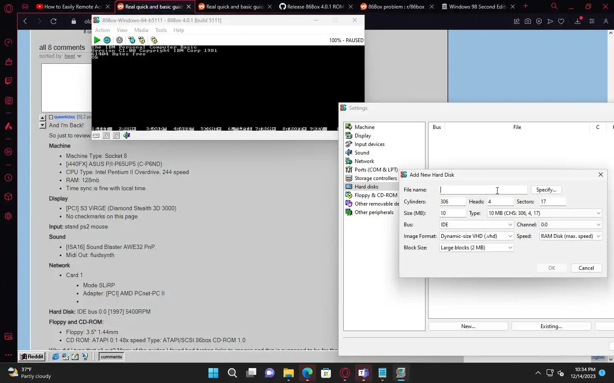This screenshot has width=614, height=383.
Task: Click the queerkidxx username link
Action: [x=64, y=117]
